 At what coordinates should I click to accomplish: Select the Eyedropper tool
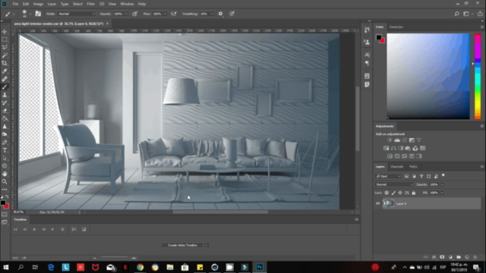[x=5, y=71]
